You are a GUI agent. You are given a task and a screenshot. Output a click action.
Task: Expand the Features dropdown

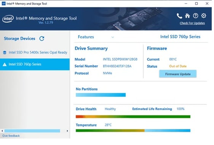96,37
